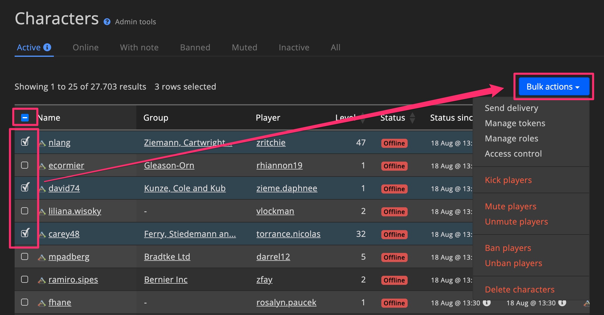Toggle the select-all checkbox in the header
Screen dimensions: 604x315
[25, 117]
